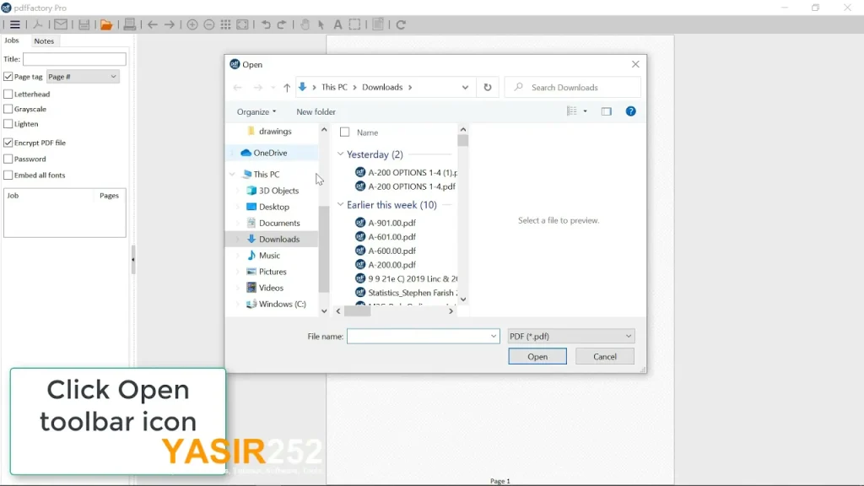Click the File name input field

tap(424, 336)
